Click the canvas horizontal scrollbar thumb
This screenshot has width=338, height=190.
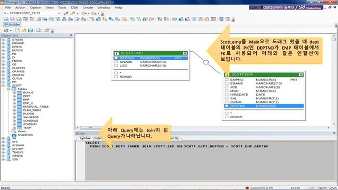[90, 128]
